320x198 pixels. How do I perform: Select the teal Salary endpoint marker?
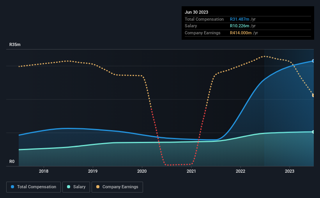coord(313,132)
